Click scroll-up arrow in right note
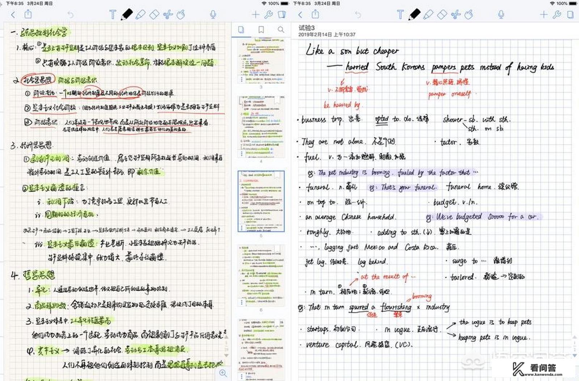579x381 pixels. (x=575, y=338)
